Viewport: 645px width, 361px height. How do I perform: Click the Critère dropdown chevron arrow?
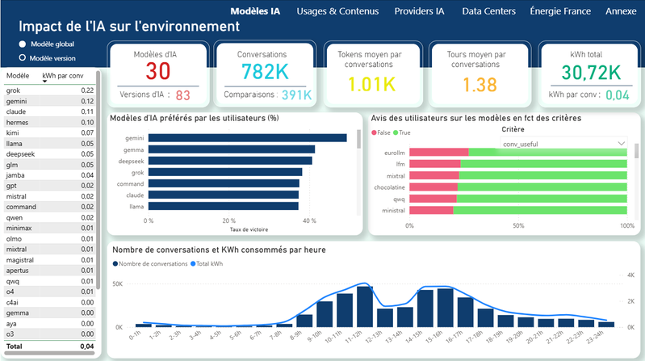[x=621, y=144]
